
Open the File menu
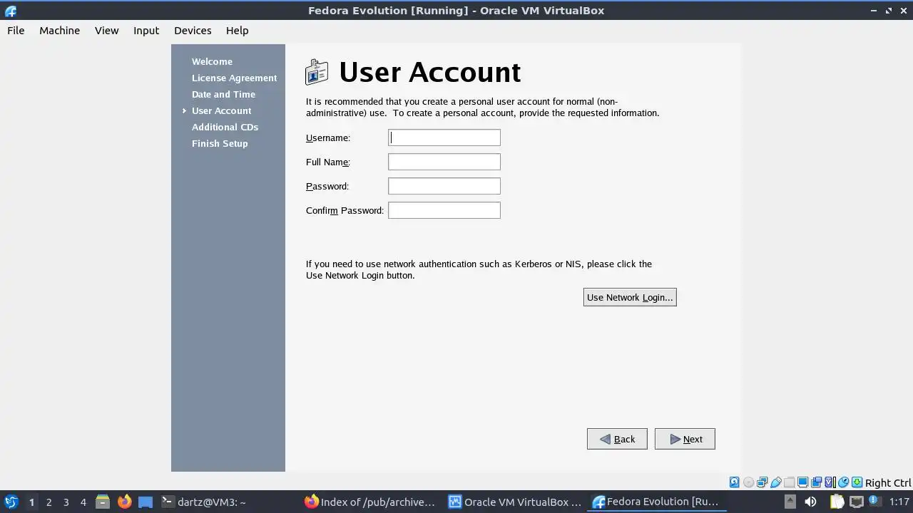pos(16,31)
